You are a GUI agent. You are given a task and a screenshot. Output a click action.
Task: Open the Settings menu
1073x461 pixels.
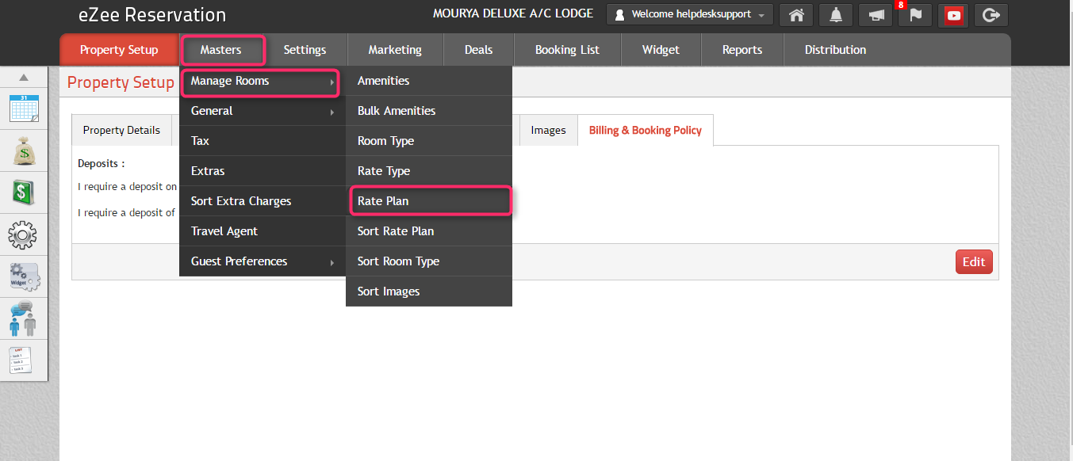coord(305,50)
